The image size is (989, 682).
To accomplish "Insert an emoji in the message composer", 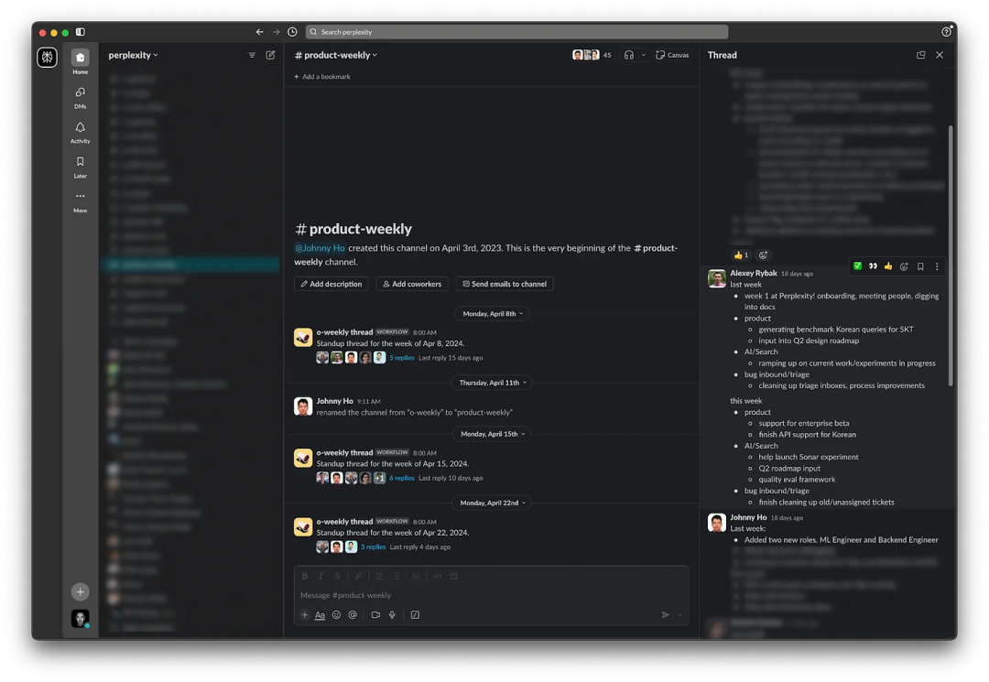I will click(336, 615).
